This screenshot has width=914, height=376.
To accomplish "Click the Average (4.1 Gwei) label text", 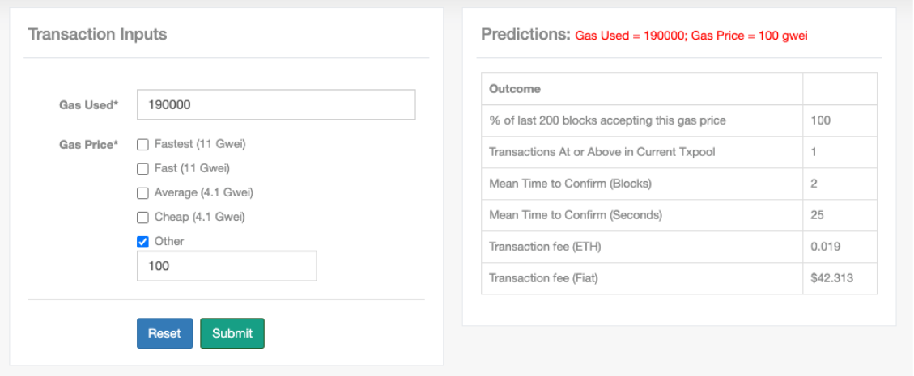I will (x=203, y=192).
